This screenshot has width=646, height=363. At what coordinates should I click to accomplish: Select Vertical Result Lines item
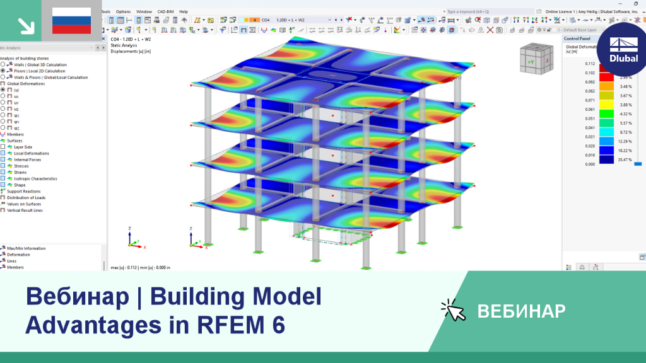pyautogui.click(x=25, y=210)
